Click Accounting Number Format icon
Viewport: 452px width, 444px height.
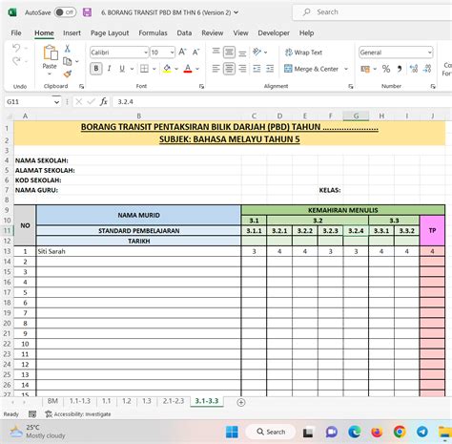(x=365, y=69)
